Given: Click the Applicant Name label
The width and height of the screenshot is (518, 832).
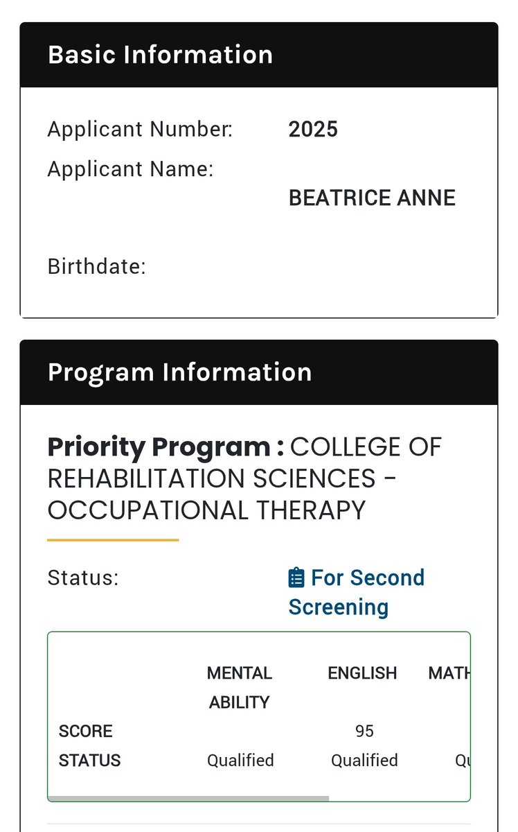Looking at the screenshot, I should click(131, 169).
